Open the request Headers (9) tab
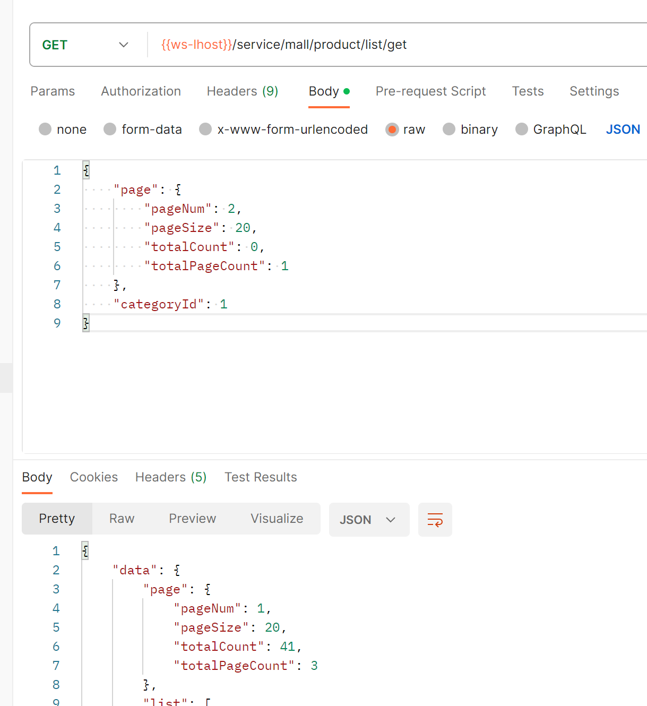Viewport: 647px width, 706px height. 243,91
